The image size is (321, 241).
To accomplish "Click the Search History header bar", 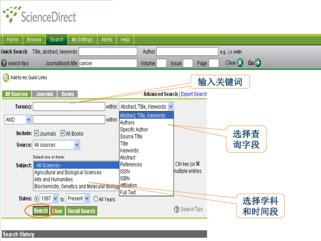I will [x=104, y=234].
